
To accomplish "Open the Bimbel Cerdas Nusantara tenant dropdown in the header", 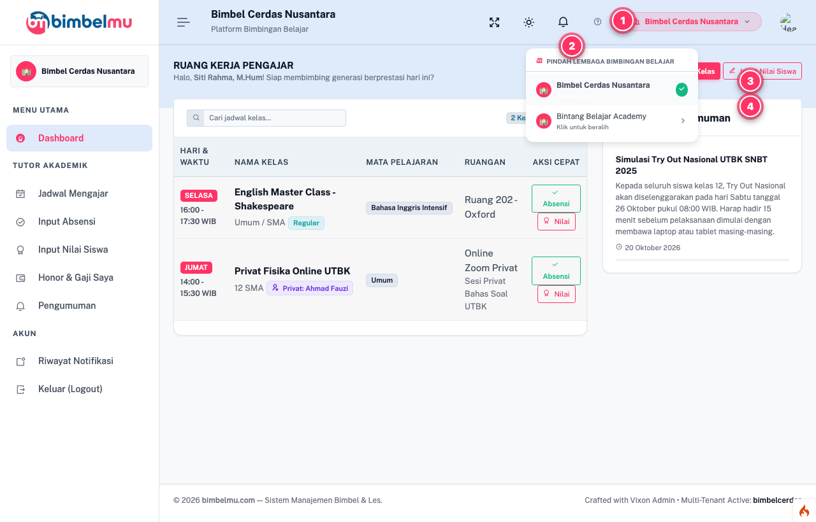I will pos(692,22).
